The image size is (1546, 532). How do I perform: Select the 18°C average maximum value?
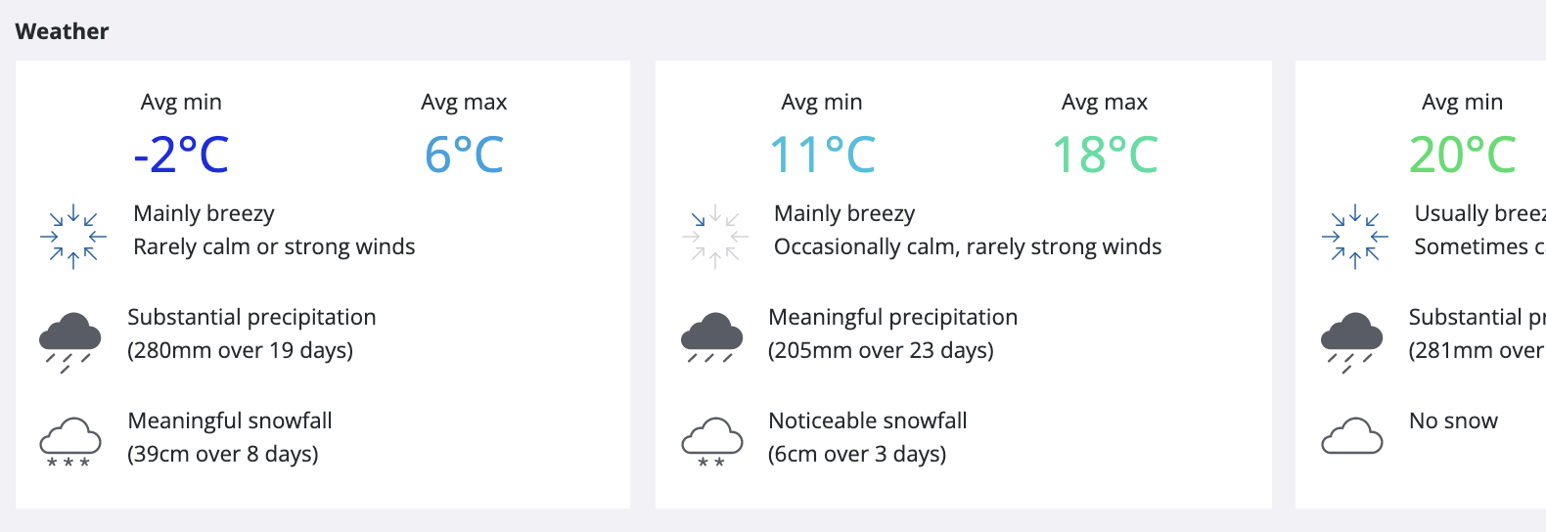[x=1105, y=155]
